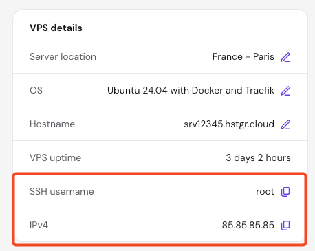The height and width of the screenshot is (251, 315).
Task: Click the pencil icon next to OS
Action: click(x=285, y=91)
